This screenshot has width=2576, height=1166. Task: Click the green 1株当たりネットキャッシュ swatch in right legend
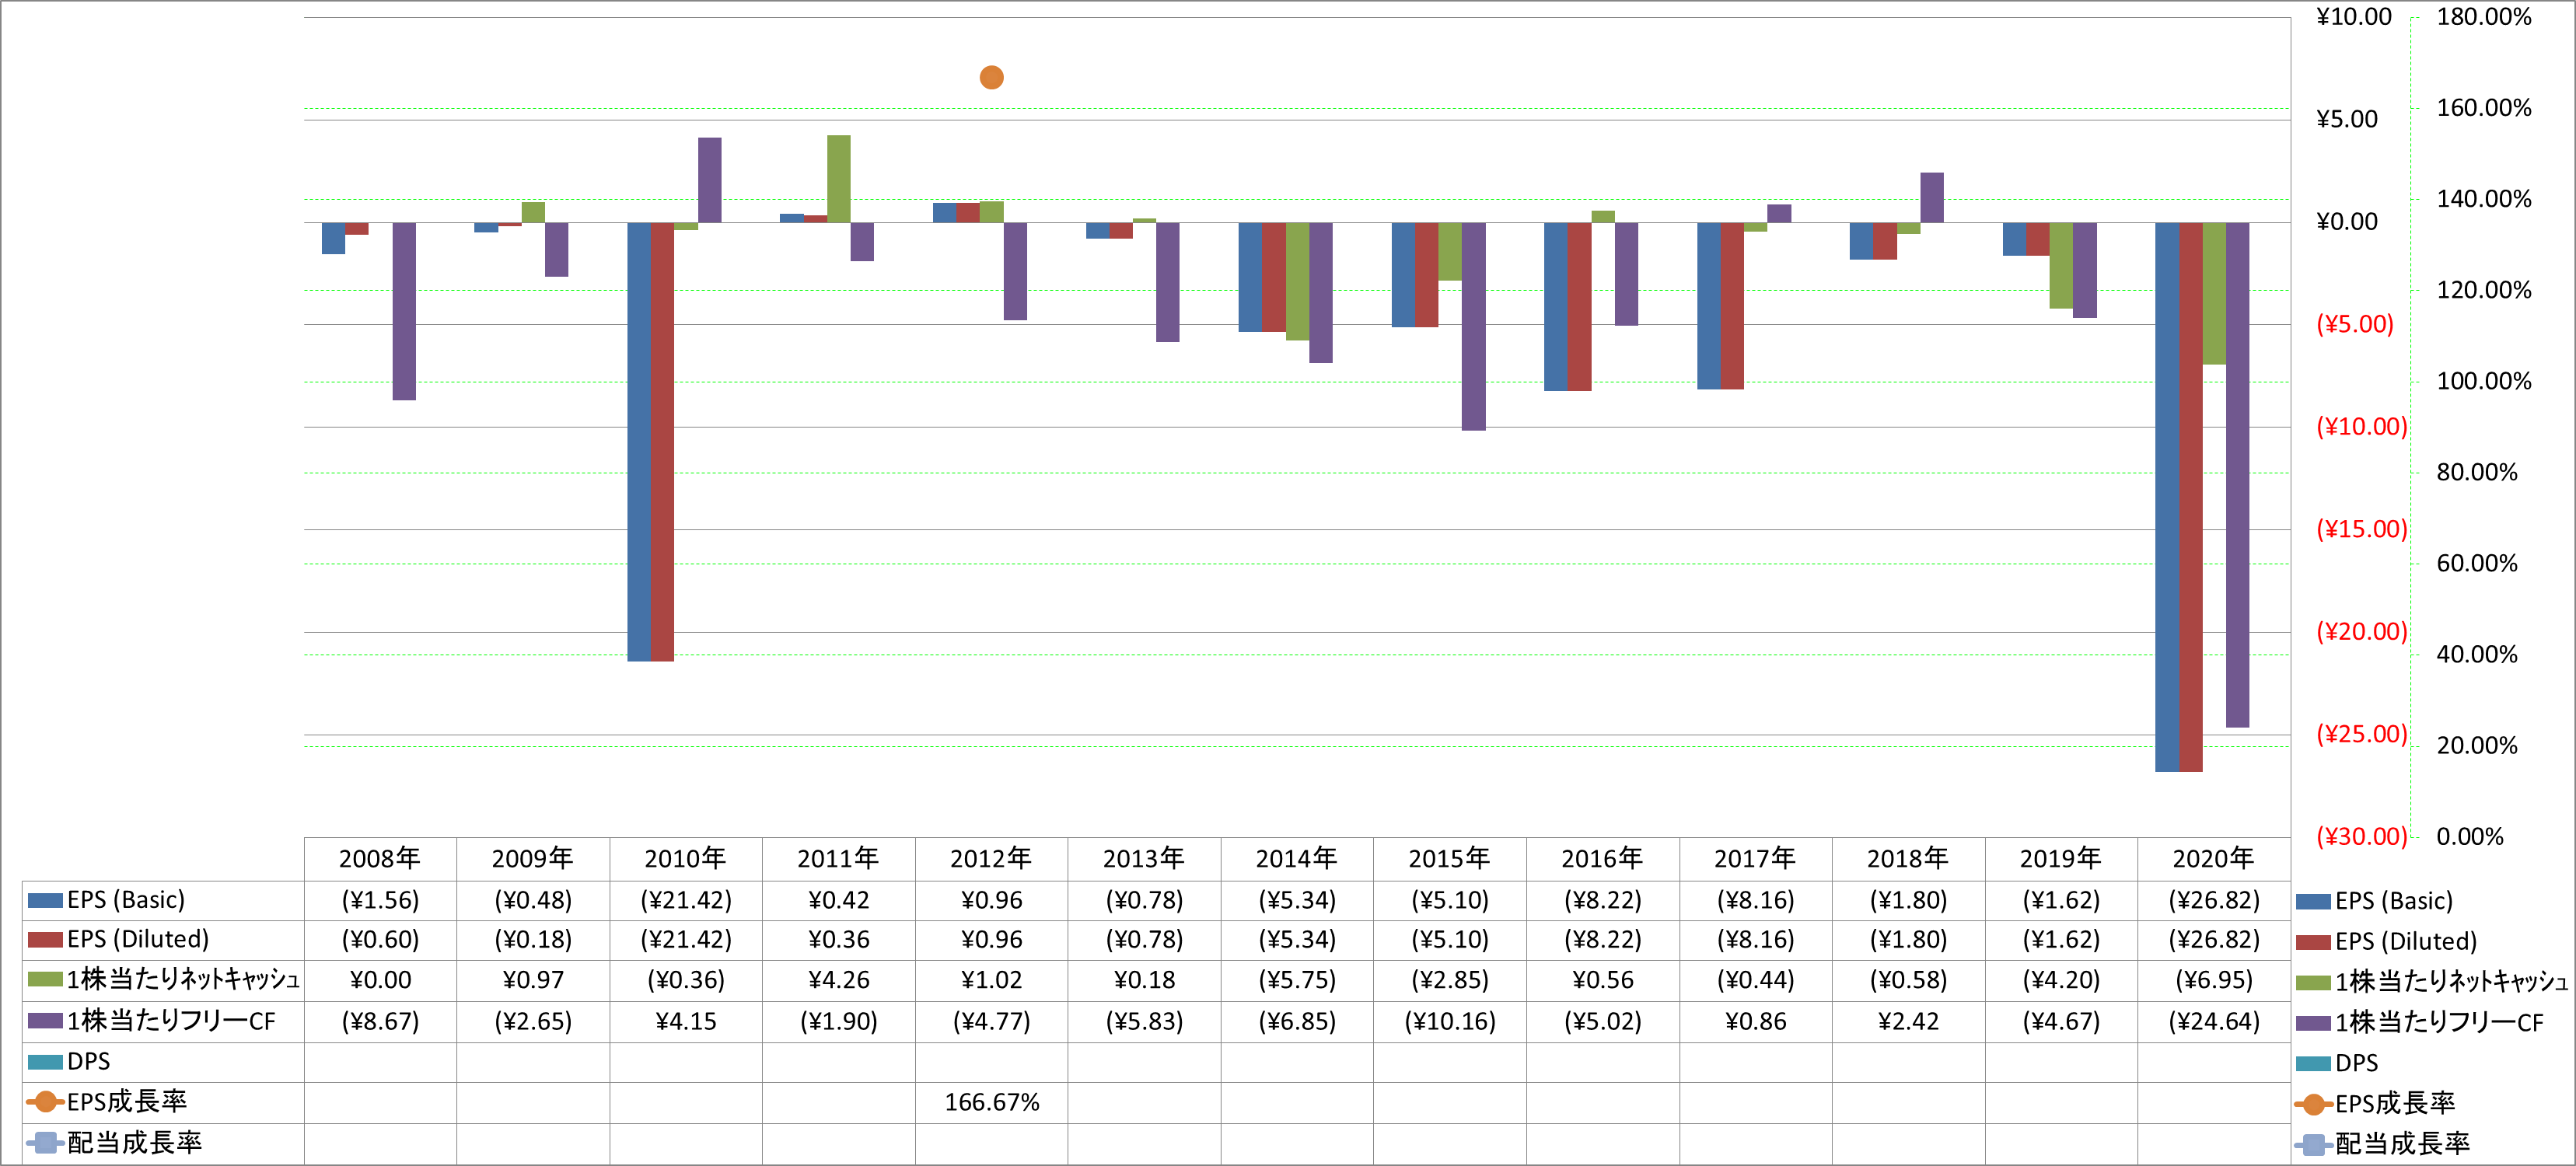point(2313,983)
